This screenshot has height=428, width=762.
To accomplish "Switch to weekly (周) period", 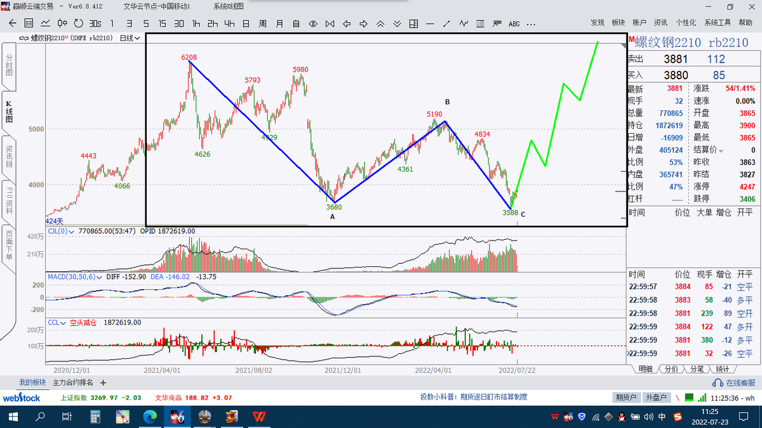I will [262, 23].
